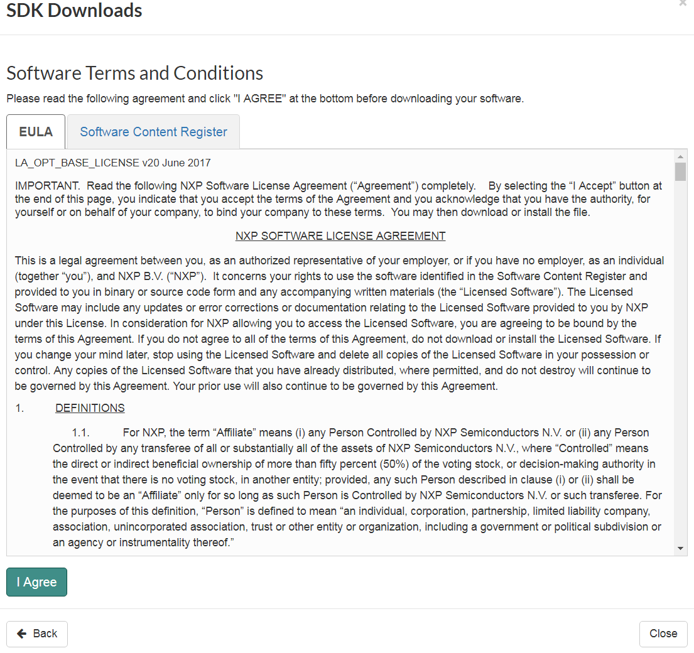This screenshot has width=694, height=653.
Task: Go back using the Back button
Action: (37, 634)
